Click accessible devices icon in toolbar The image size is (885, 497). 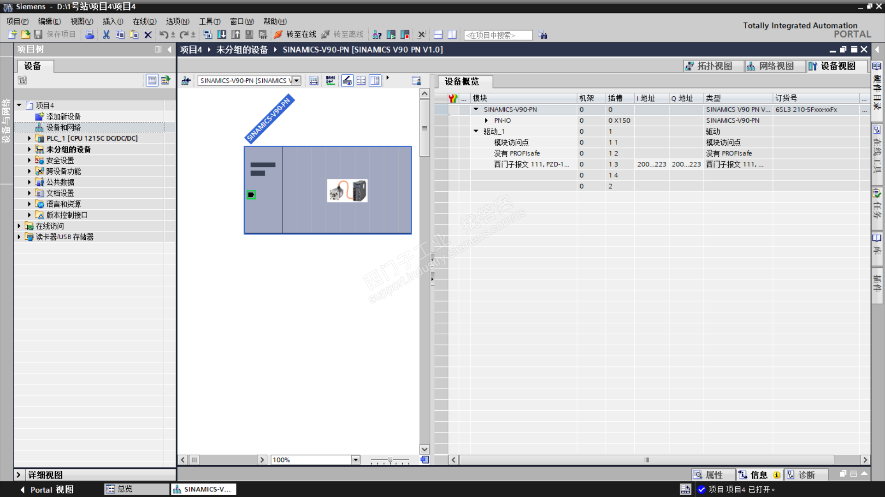pos(377,35)
